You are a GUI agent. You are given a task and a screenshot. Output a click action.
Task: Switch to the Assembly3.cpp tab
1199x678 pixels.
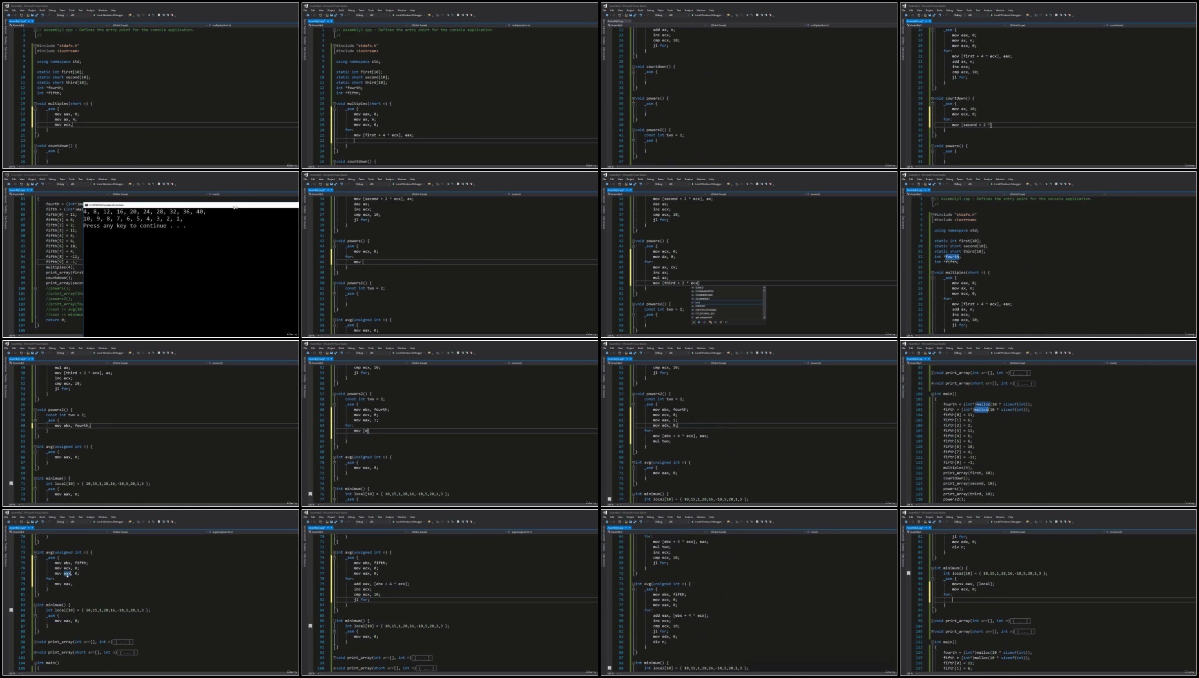point(16,22)
